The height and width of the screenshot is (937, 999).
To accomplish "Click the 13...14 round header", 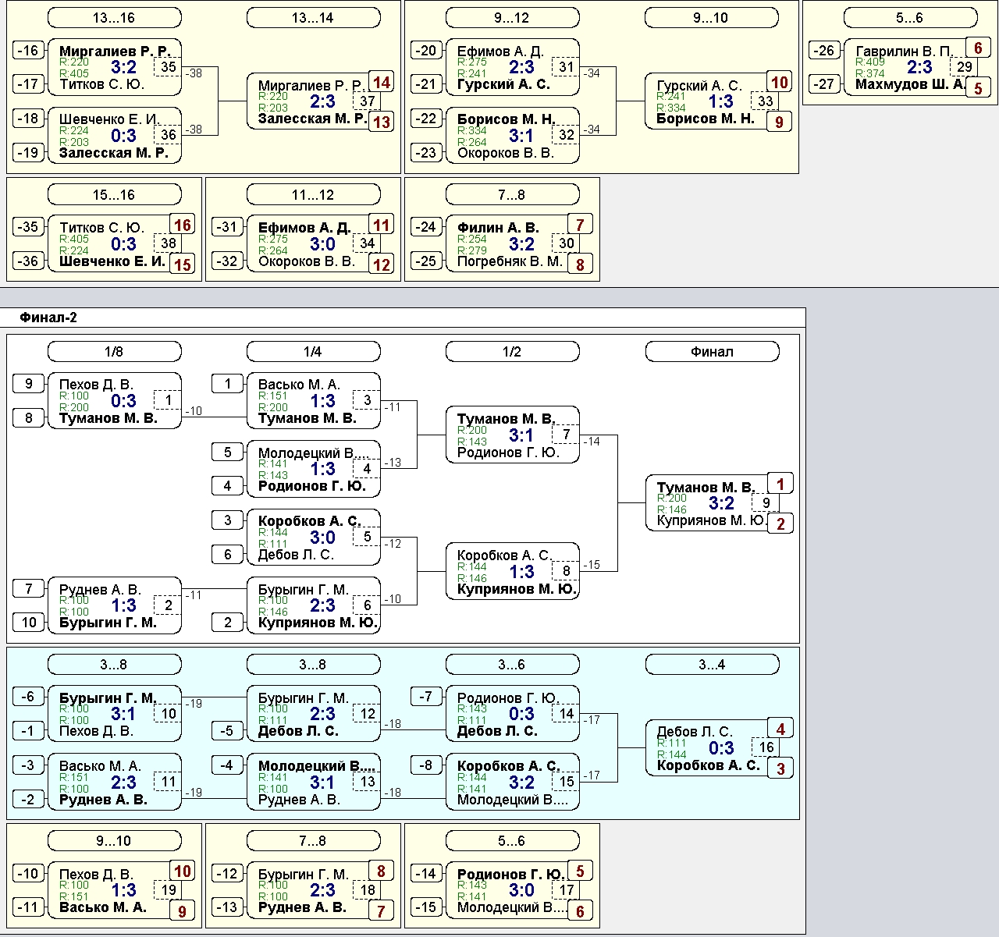I will [x=313, y=18].
